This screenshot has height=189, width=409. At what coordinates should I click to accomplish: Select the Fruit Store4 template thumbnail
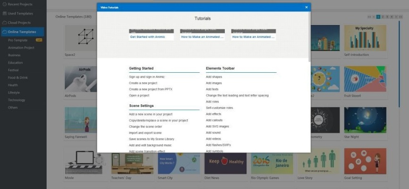[x=365, y=79]
